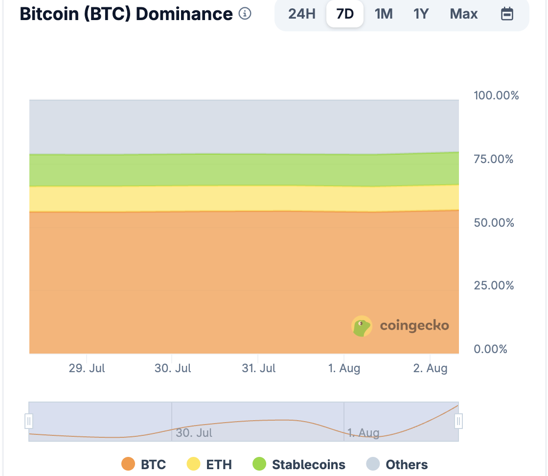The width and height of the screenshot is (548, 476).
Task: Click the Bitcoin (BTC) Dominance heading
Action: (126, 14)
